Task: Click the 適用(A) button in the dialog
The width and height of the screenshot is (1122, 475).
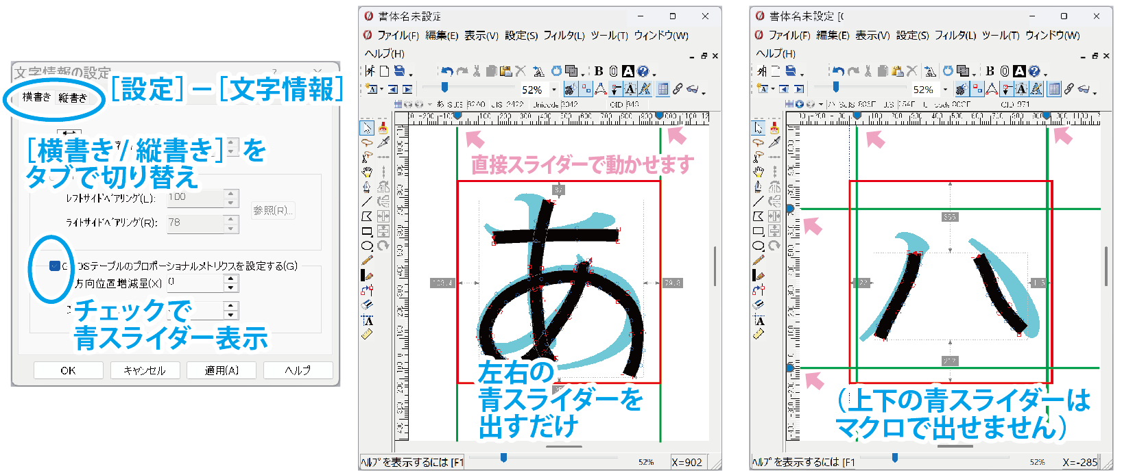Action: (x=222, y=370)
